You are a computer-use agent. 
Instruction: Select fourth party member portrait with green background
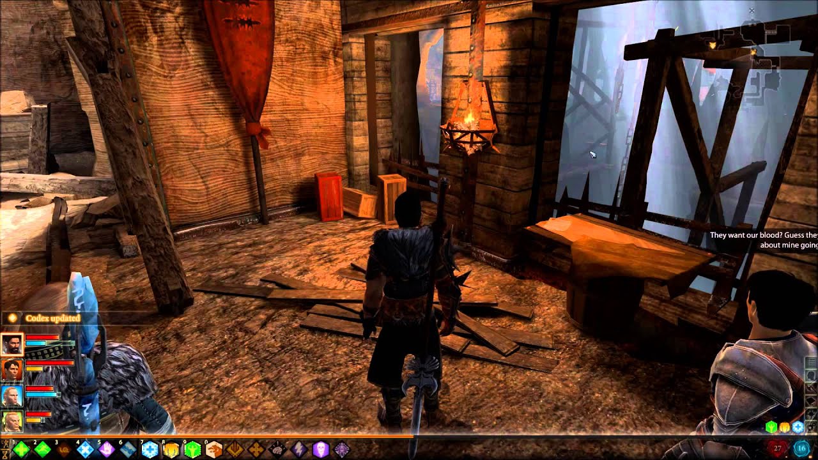tap(12, 421)
